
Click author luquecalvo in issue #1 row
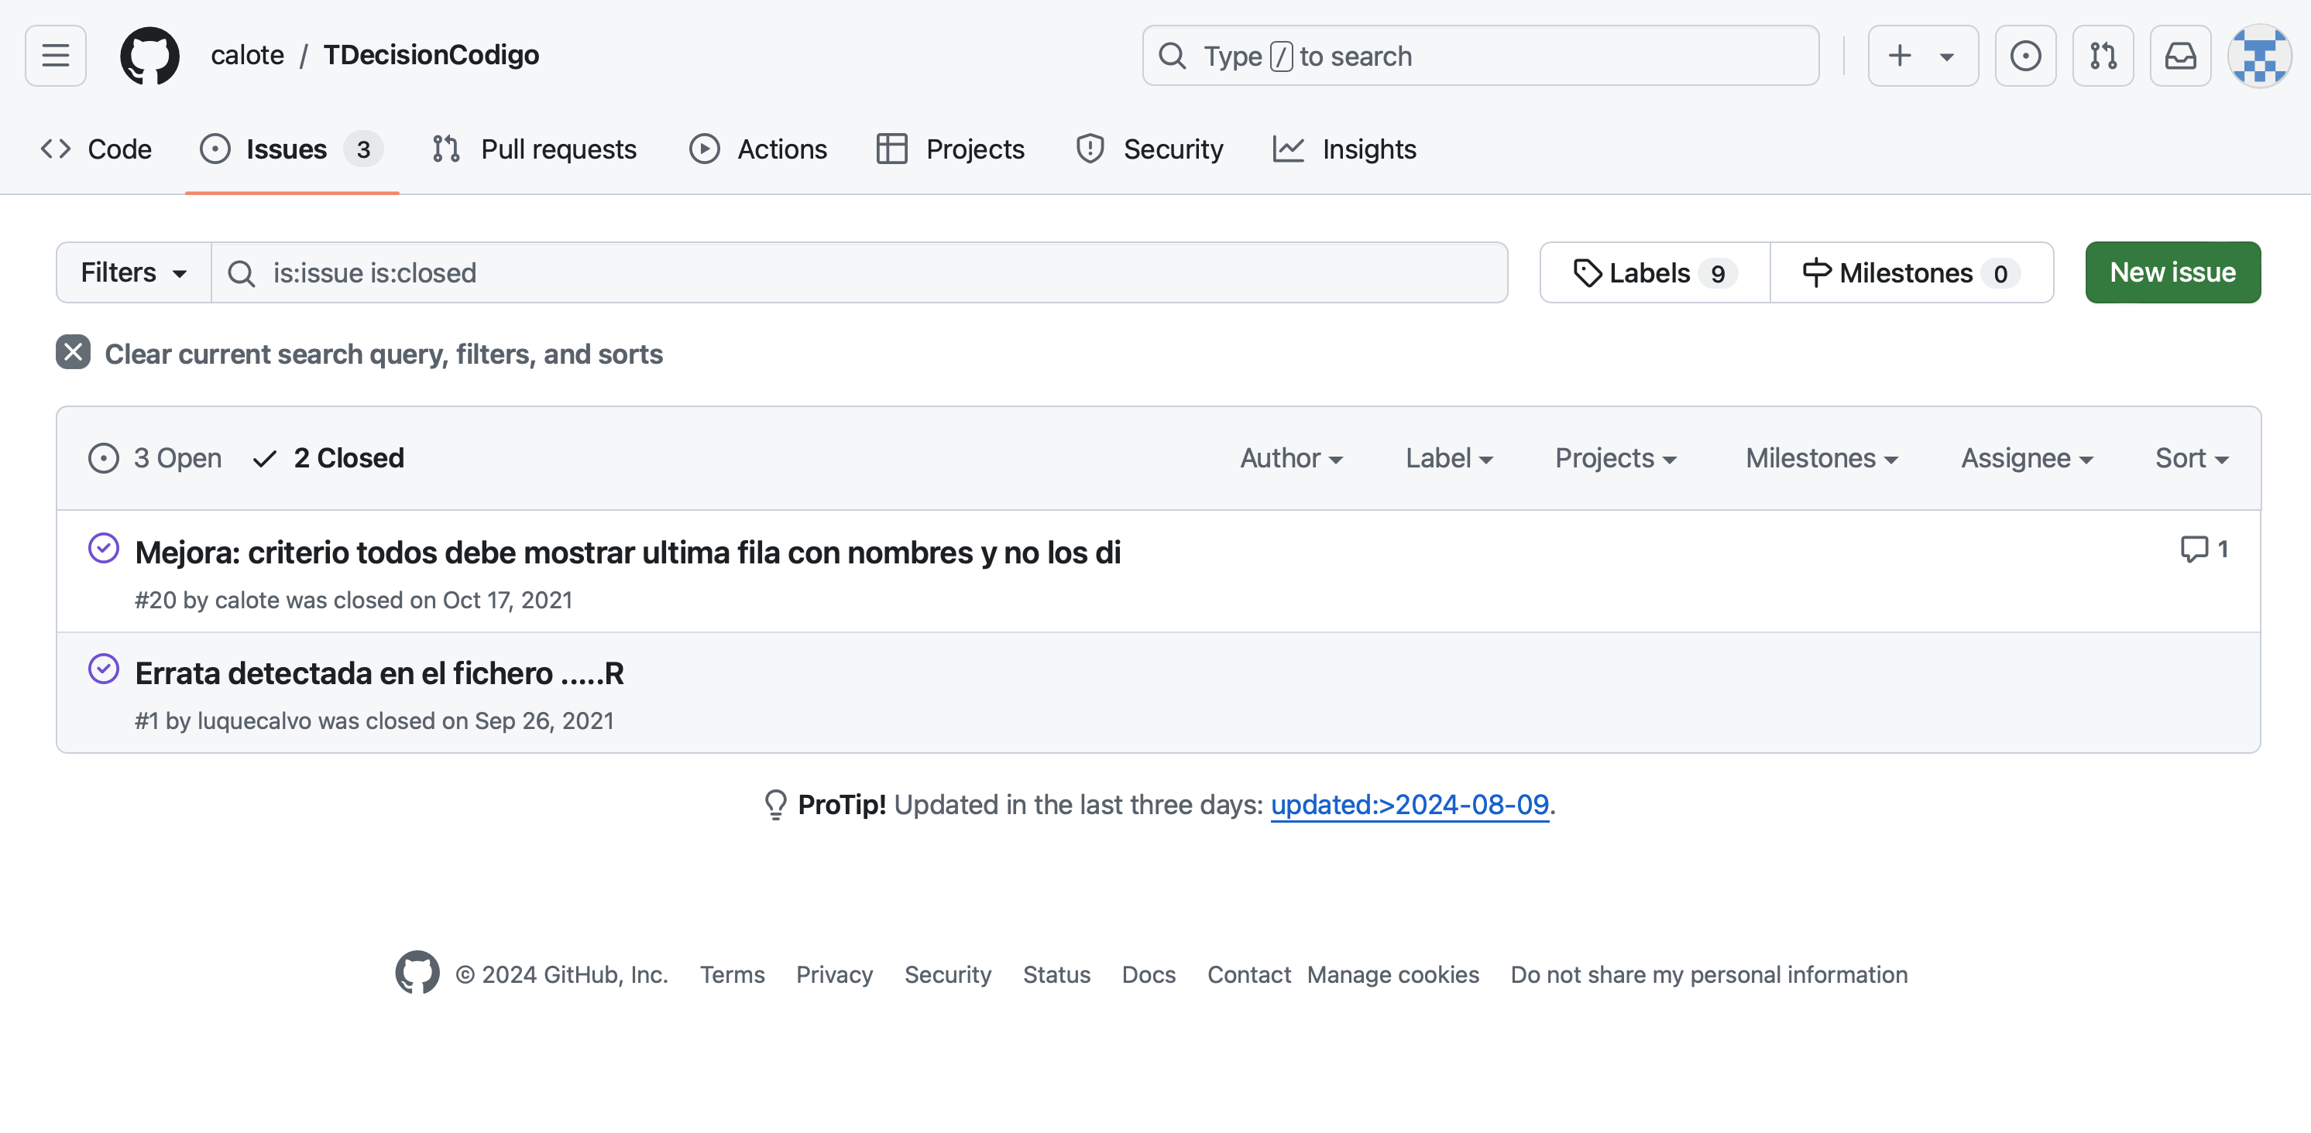254,721
